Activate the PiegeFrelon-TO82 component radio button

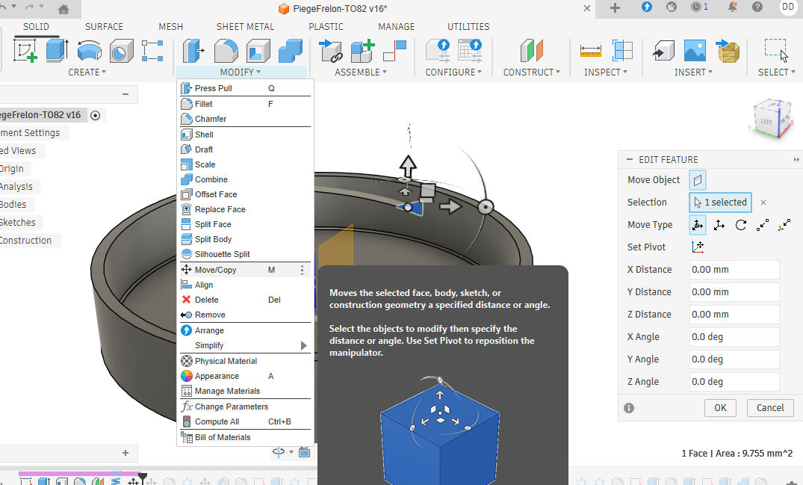pyautogui.click(x=95, y=115)
